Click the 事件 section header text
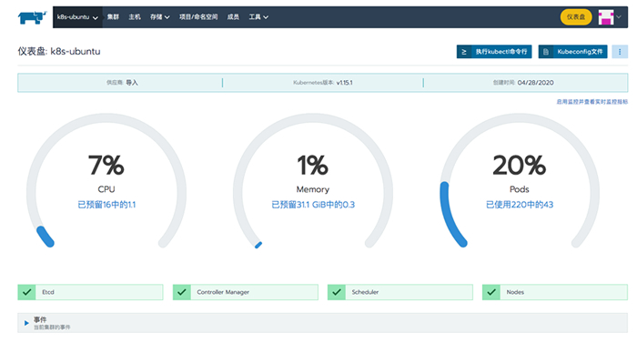 coord(40,319)
